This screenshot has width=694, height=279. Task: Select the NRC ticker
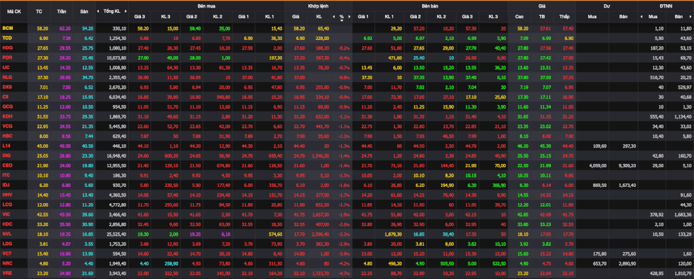(x=7, y=263)
